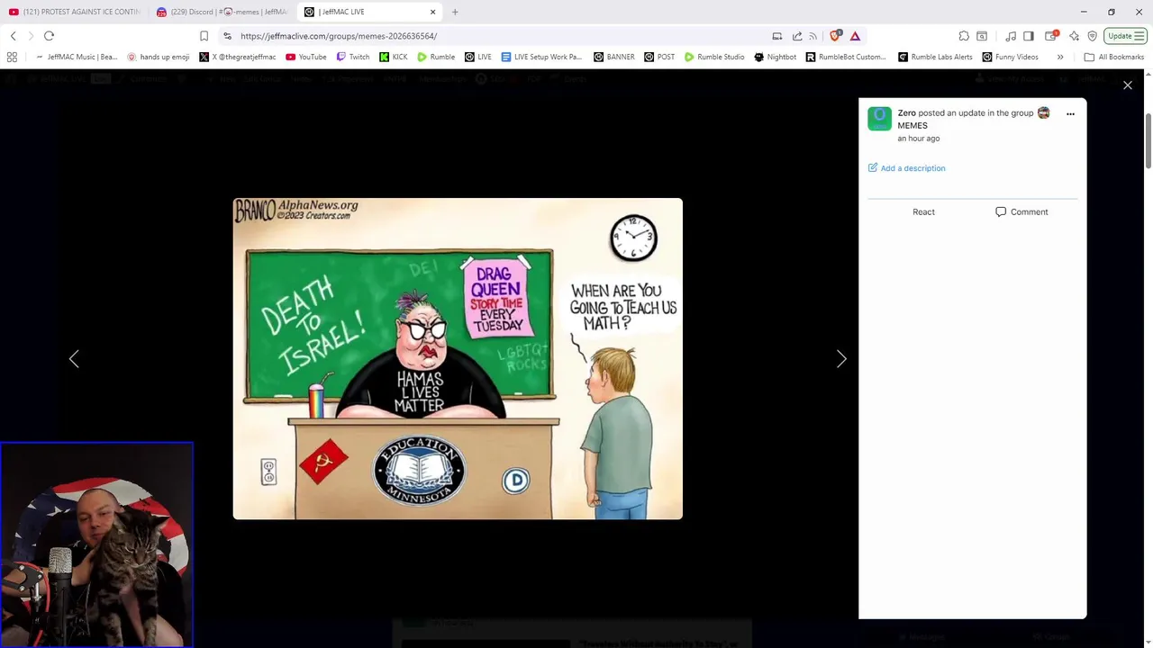Go back in browser history

tap(14, 36)
